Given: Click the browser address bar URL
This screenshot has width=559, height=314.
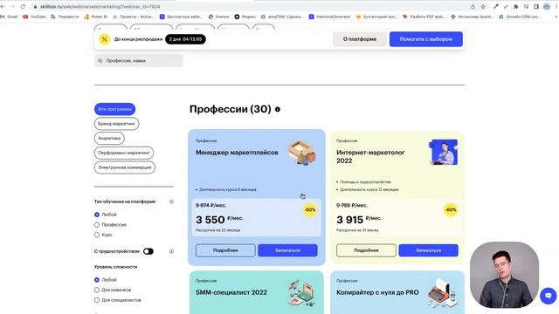Looking at the screenshot, I should 100,7.
